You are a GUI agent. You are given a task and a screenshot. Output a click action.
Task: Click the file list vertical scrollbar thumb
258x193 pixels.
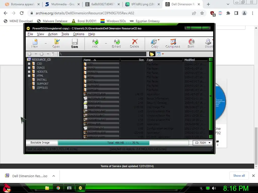click(211, 96)
